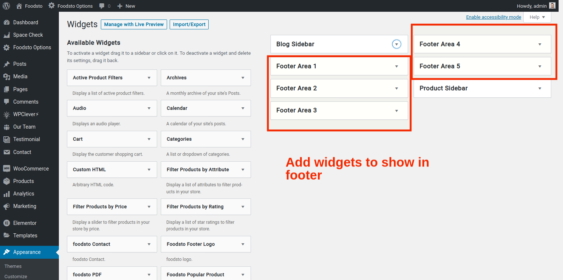Open the Elementor menu label
The width and height of the screenshot is (563, 280).
tap(25, 223)
